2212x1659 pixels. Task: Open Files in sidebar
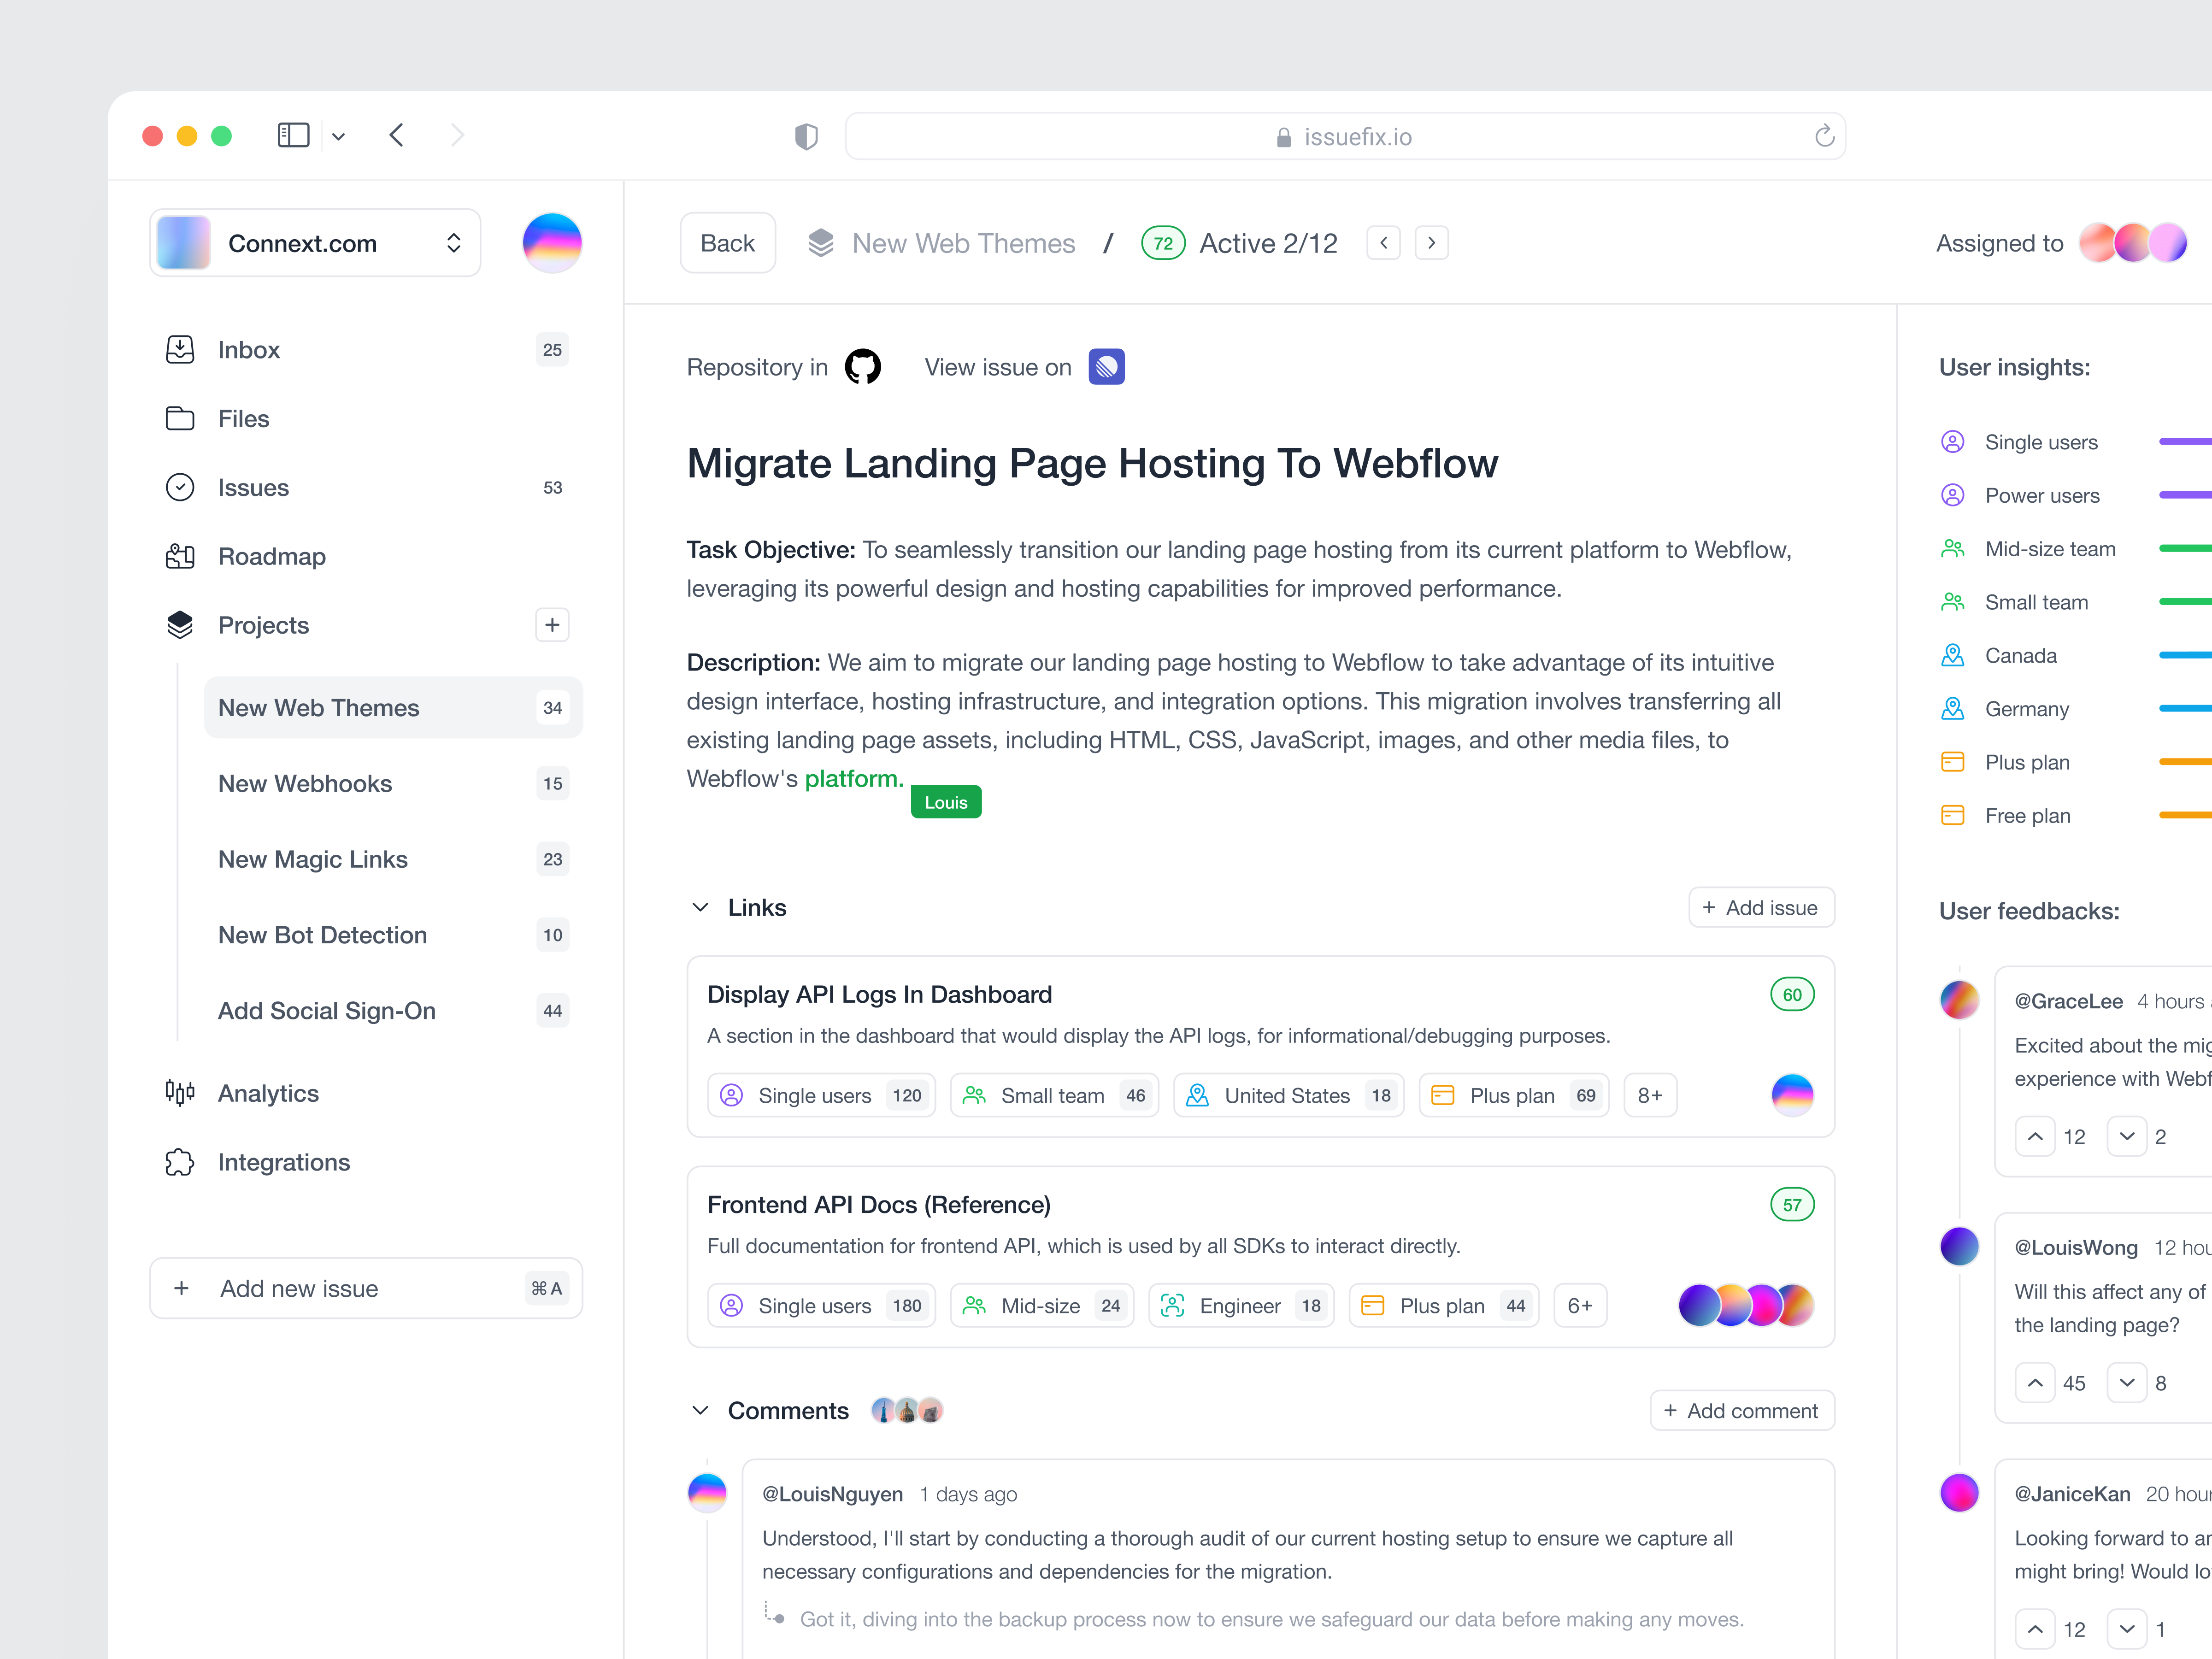366,419
